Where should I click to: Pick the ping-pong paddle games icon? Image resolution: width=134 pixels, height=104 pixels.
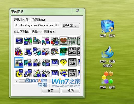[x=45, y=41]
